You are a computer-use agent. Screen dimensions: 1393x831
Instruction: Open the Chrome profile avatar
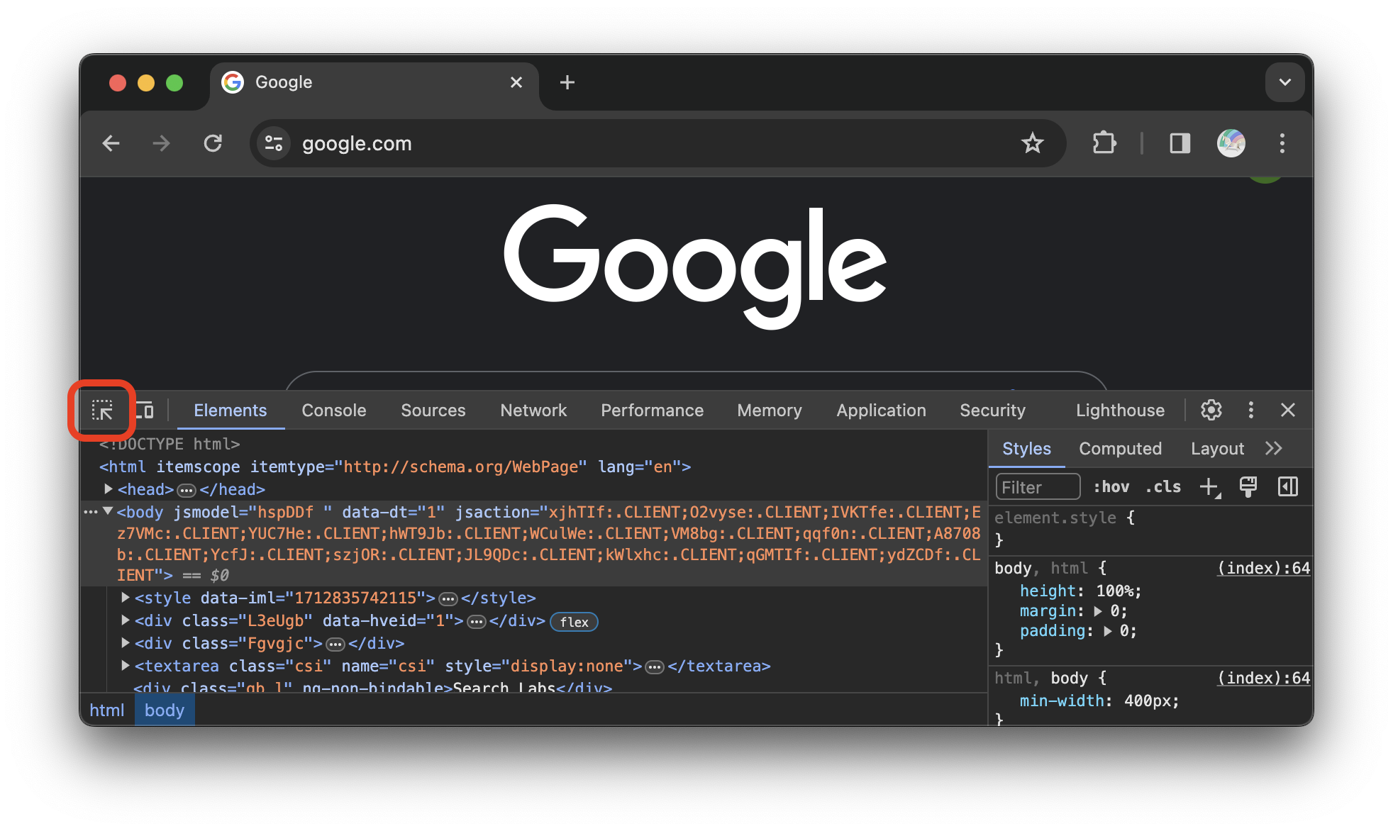[1231, 143]
